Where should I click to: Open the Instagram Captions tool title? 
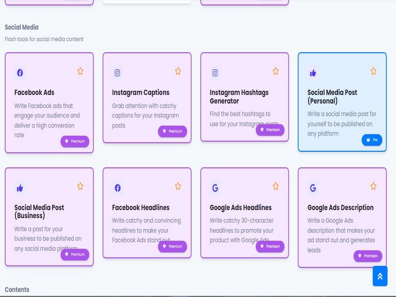coord(141,92)
